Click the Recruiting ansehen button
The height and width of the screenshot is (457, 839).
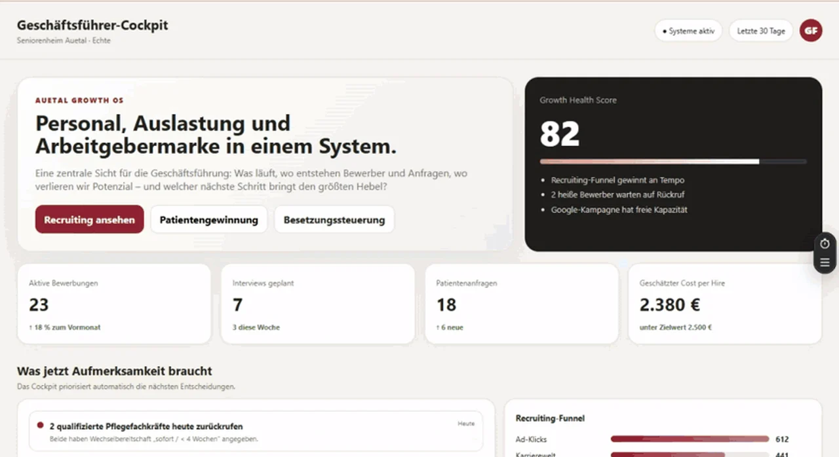pos(89,219)
